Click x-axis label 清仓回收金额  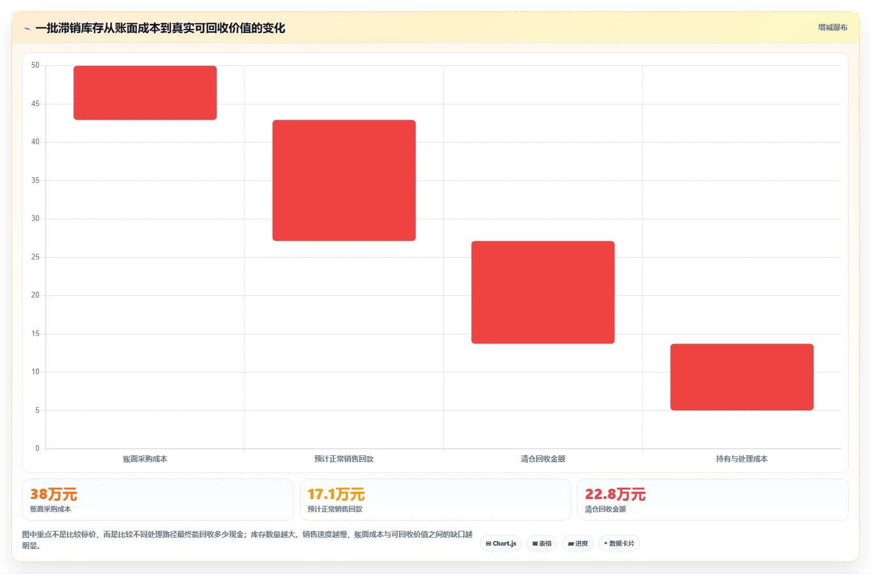tap(543, 459)
